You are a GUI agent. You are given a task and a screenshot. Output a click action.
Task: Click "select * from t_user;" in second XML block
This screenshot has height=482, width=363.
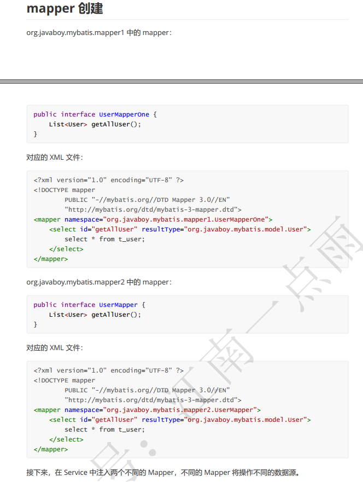click(104, 429)
